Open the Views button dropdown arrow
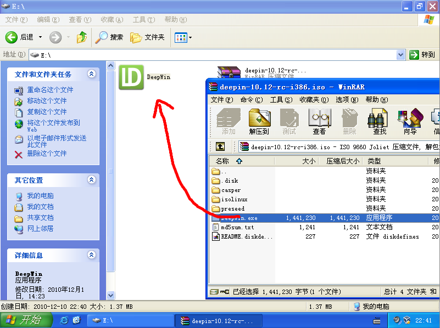Image resolution: width=440 pixels, height=328 pixels. (x=190, y=37)
